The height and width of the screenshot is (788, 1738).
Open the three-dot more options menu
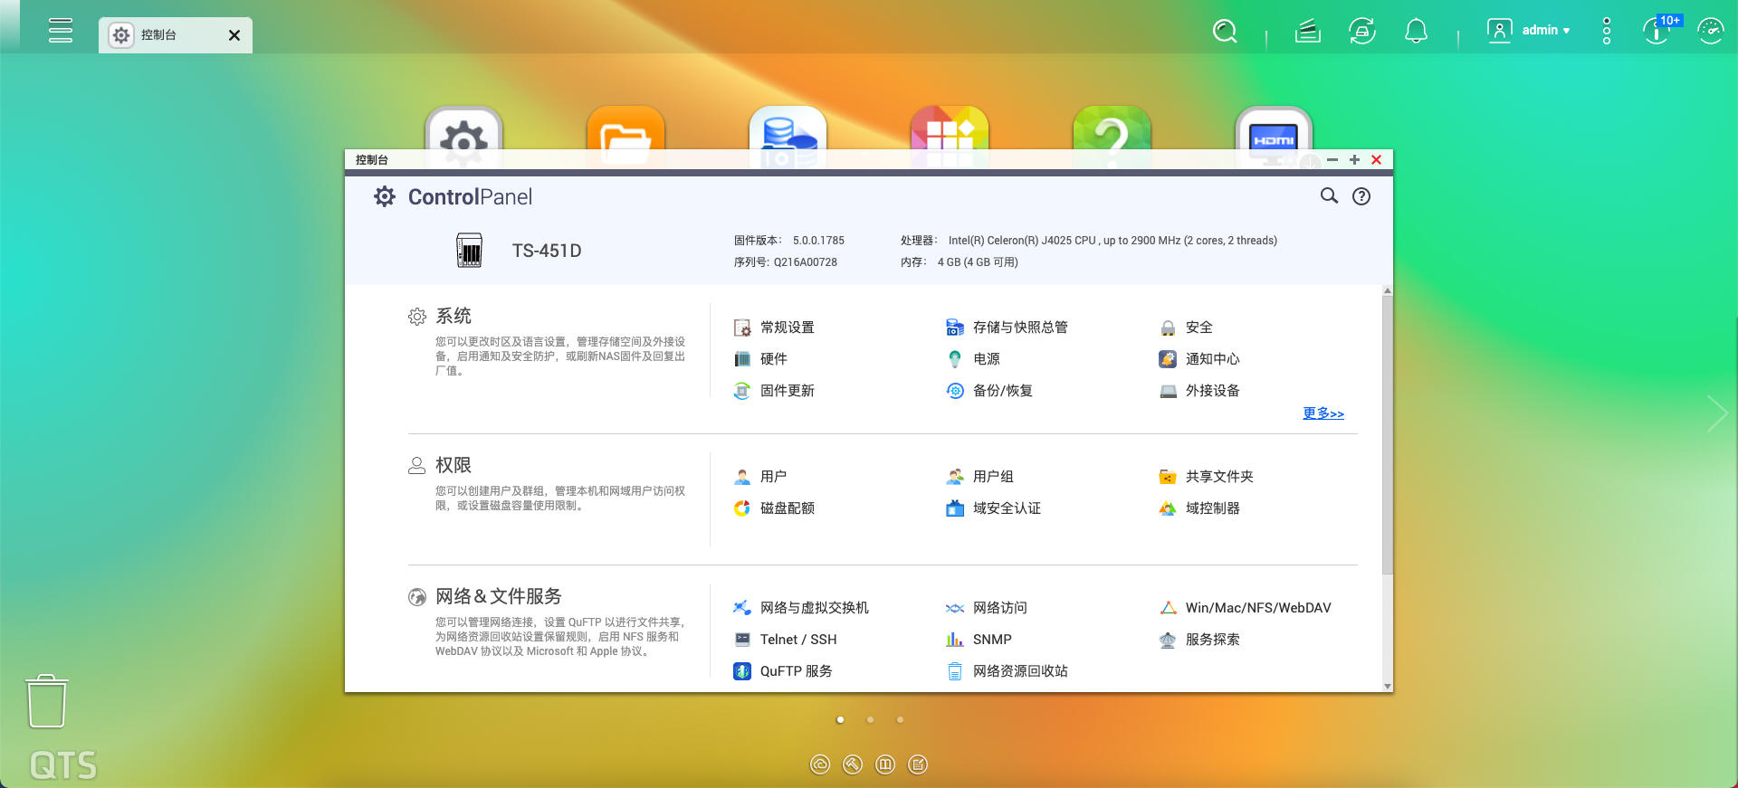(x=1607, y=31)
